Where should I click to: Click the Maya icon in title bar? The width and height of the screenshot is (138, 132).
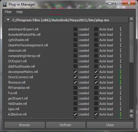[5, 4]
